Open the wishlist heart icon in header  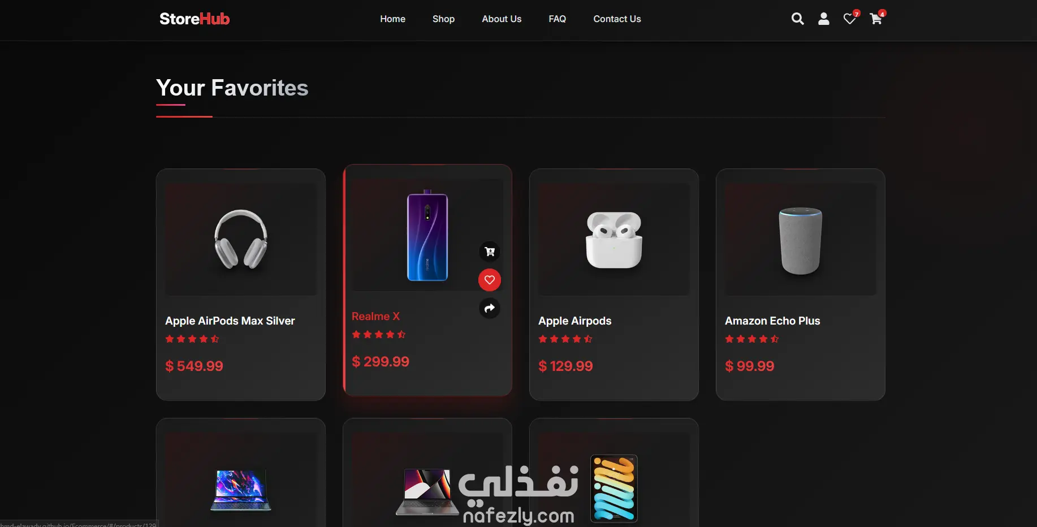tap(849, 19)
